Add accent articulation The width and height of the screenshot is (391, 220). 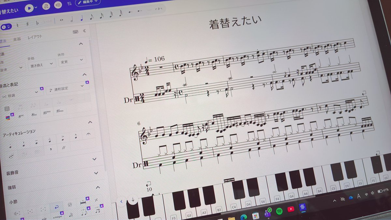62,137
